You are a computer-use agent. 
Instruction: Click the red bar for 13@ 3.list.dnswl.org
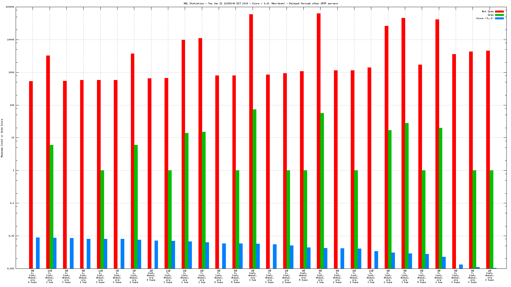click(x=48, y=162)
